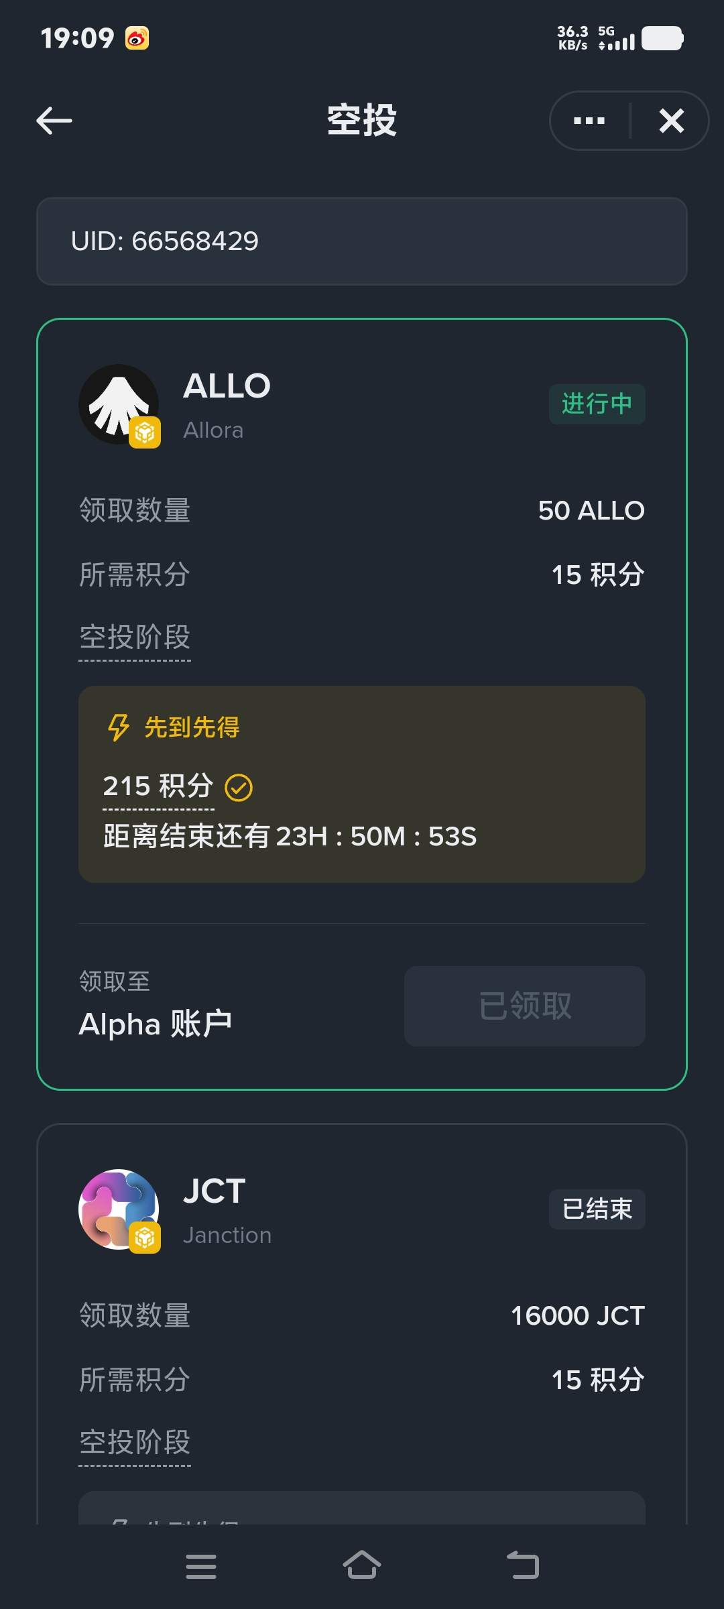
Task: Open Weibo notification icon in status bar
Action: [x=137, y=38]
